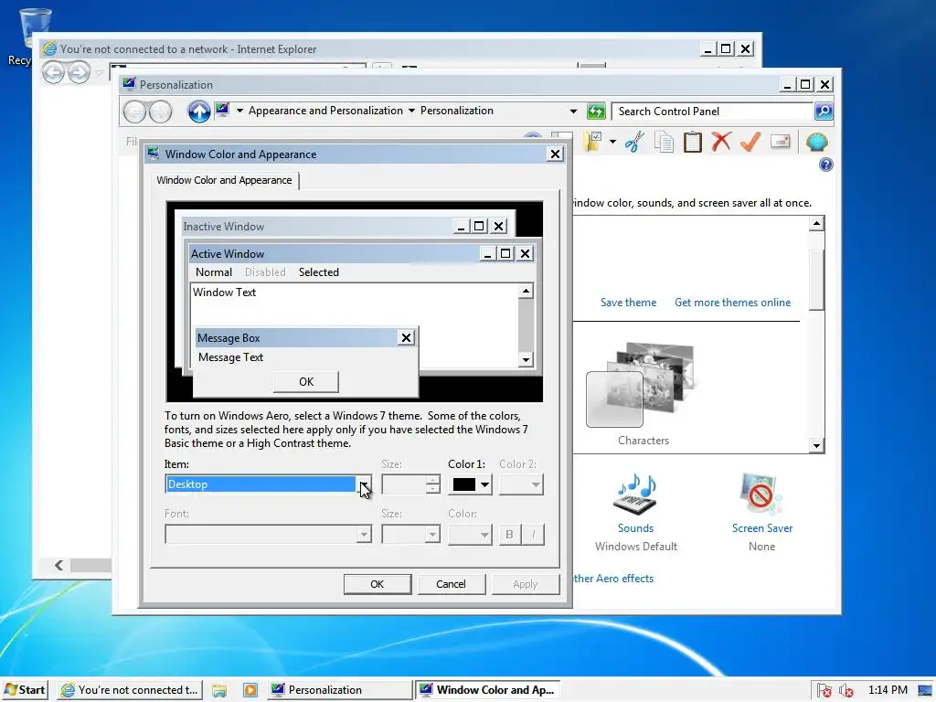Screen dimensions: 936x702
Task: Click the Cut scissors icon in Personalization toolbar
Action: tap(634, 142)
